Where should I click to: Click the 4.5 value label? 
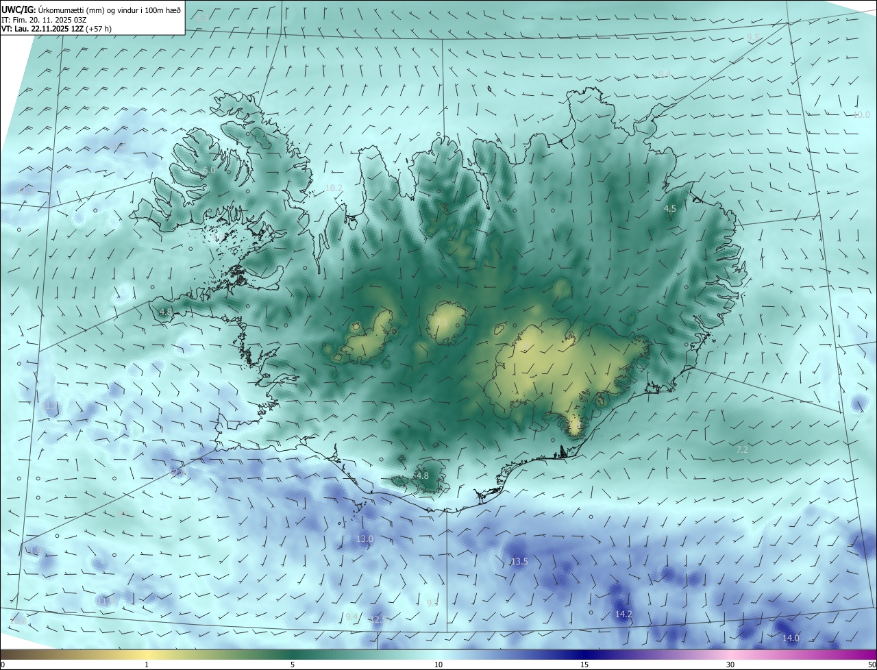tap(670, 208)
